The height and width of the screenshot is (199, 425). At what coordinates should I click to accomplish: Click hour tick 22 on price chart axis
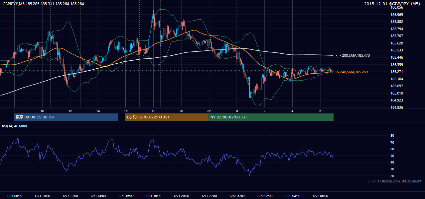click(x=209, y=111)
